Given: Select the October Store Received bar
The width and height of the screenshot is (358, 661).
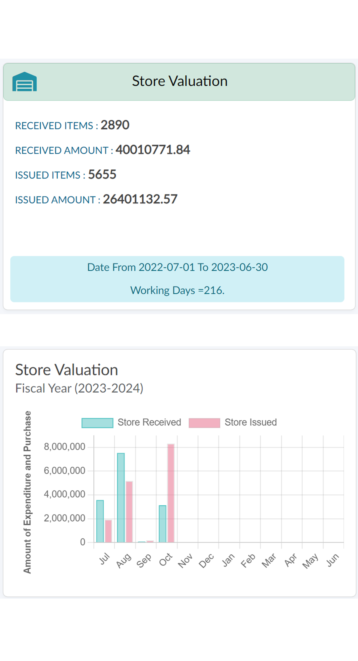Looking at the screenshot, I should 163,524.
